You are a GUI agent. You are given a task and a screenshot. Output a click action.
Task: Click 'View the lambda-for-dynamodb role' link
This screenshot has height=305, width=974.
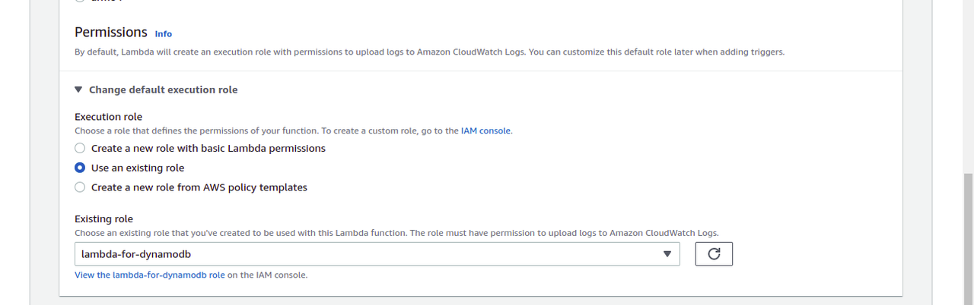click(x=149, y=275)
